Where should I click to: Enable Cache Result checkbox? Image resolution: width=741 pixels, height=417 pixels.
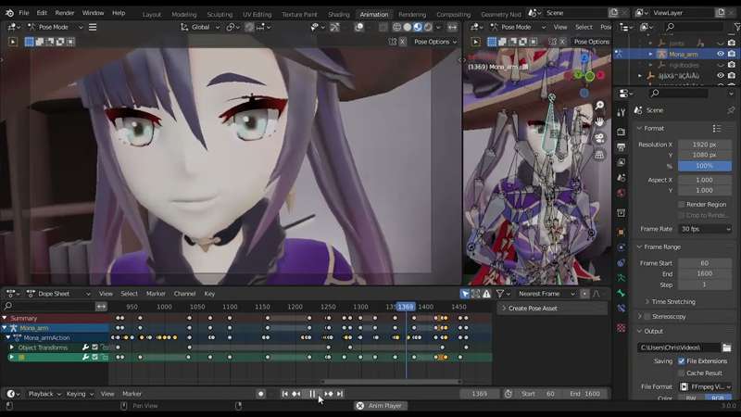(682, 373)
